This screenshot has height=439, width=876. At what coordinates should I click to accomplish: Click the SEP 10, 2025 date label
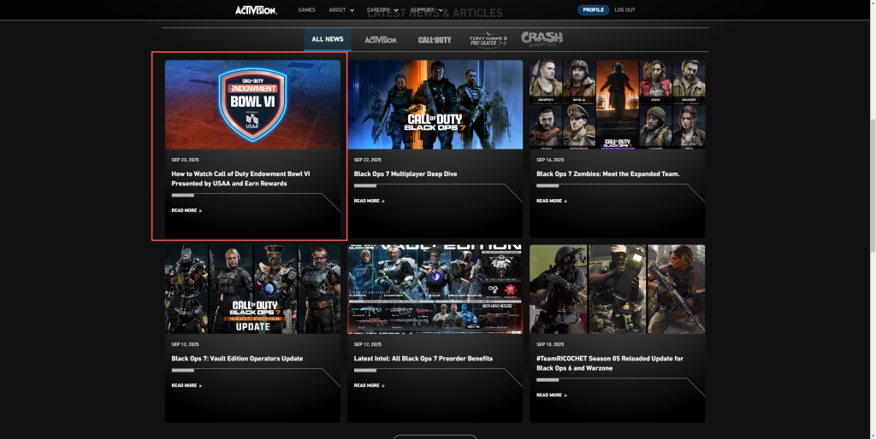[x=550, y=345]
